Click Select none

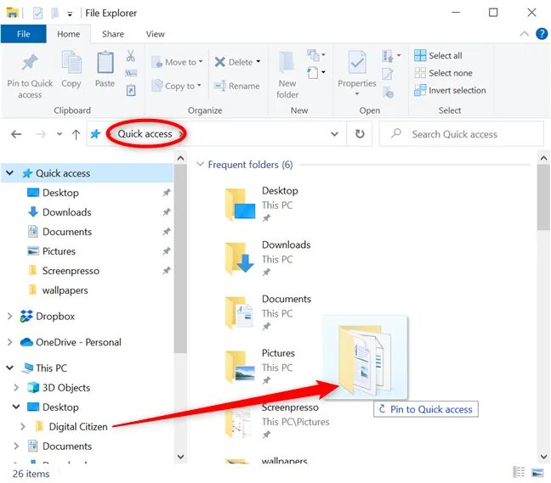click(443, 73)
